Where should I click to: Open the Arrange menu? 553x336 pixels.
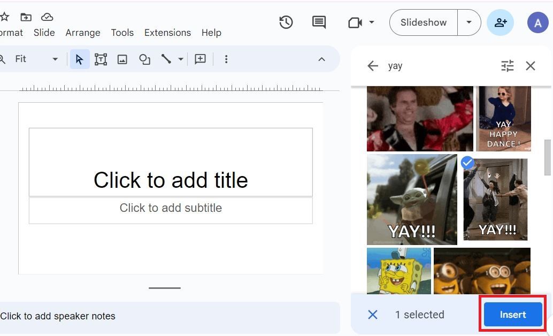coord(83,33)
